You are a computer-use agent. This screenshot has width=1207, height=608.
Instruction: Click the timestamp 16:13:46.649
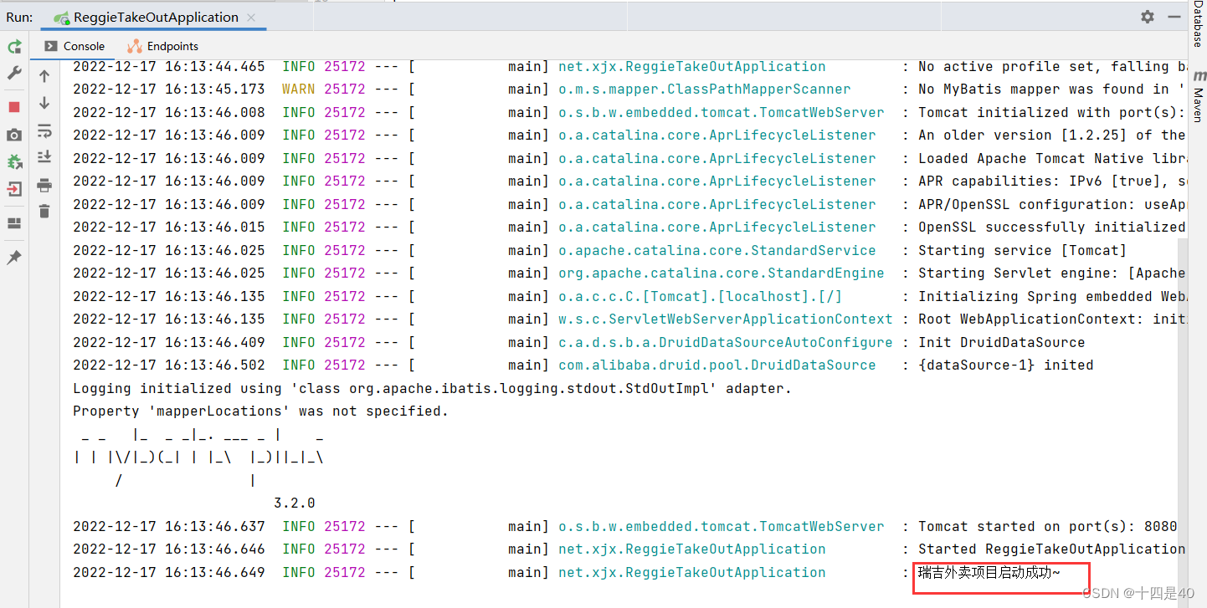215,573
